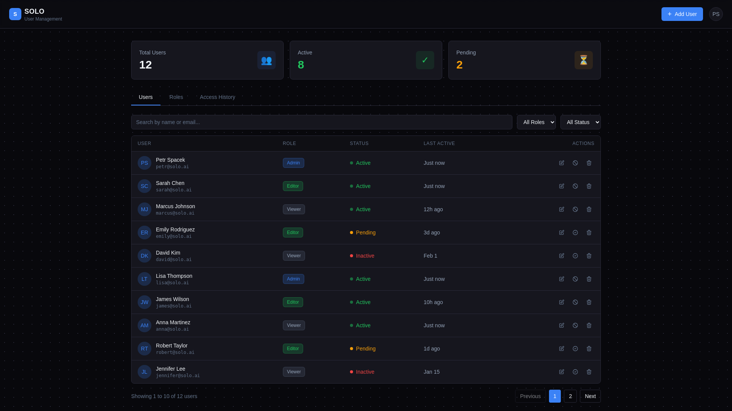The height and width of the screenshot is (411, 732).
Task: Click the 'Feb 1' last active cell
Action: (430, 256)
